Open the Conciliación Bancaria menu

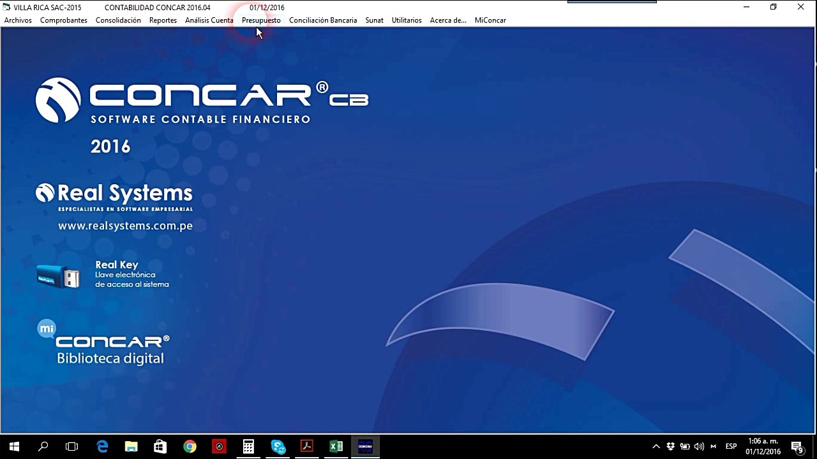tap(323, 20)
